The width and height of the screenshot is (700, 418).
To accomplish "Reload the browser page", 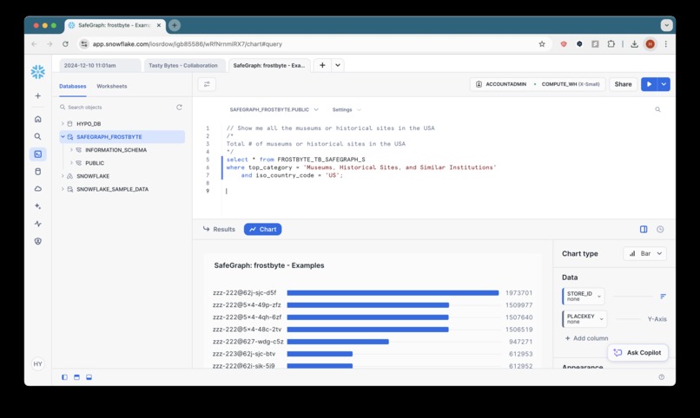I will tap(65, 43).
